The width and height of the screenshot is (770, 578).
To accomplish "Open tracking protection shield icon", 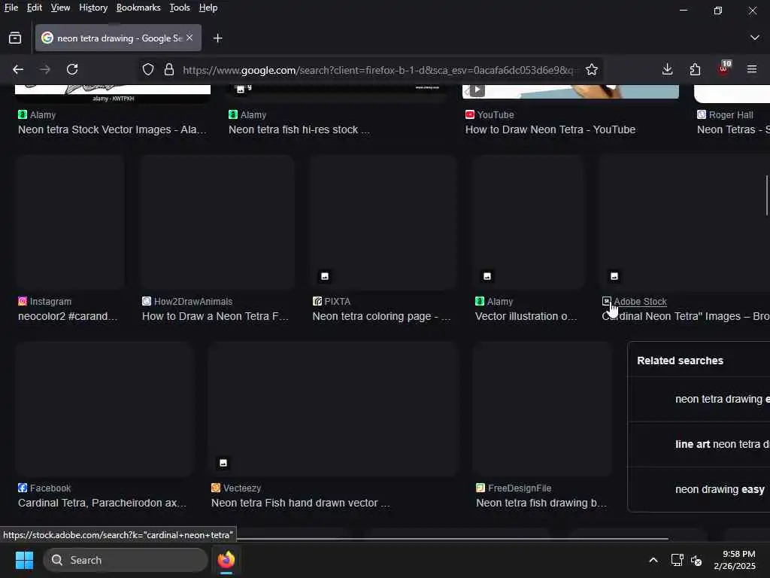I will 148,69.
